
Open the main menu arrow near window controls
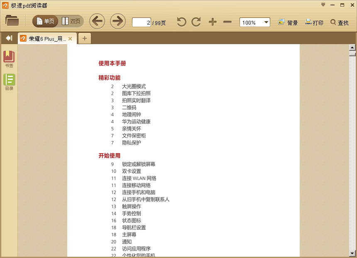click(323, 5)
